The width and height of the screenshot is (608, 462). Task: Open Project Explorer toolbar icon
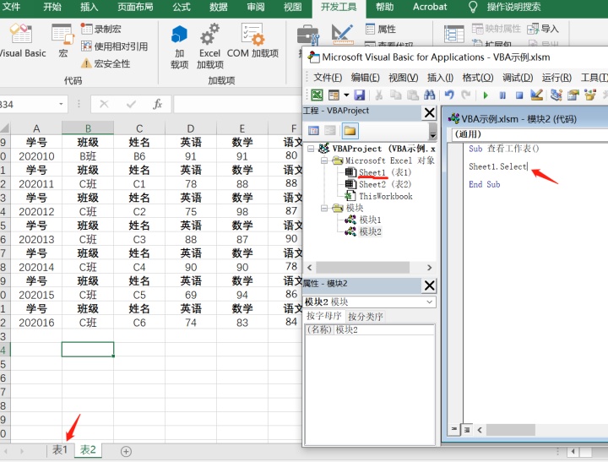tap(556, 95)
